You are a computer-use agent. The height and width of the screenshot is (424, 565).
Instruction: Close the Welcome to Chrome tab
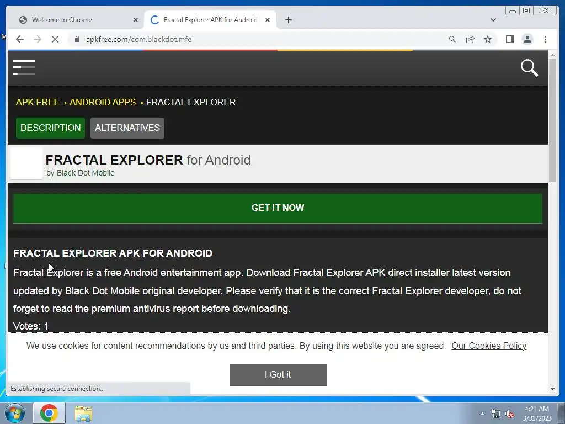pyautogui.click(x=136, y=20)
